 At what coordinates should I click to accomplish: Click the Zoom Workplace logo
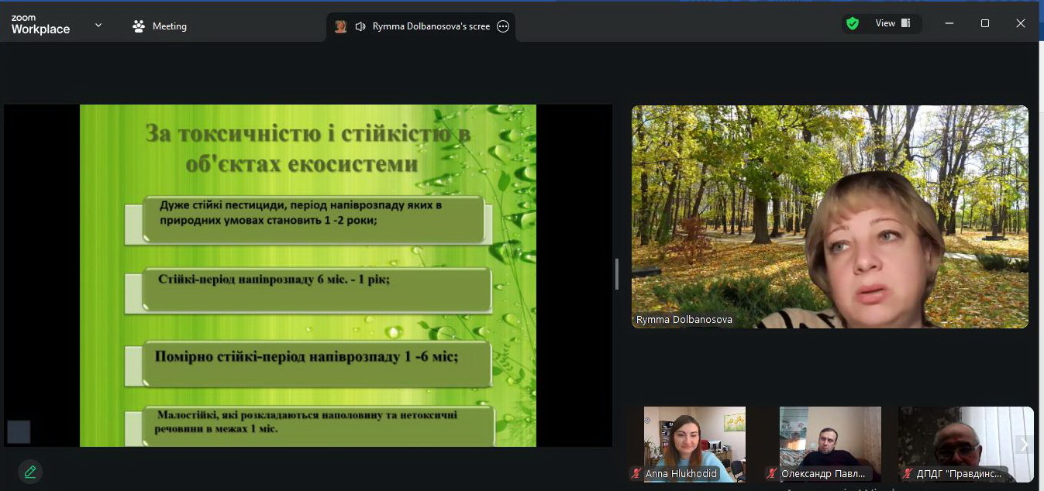point(40,25)
